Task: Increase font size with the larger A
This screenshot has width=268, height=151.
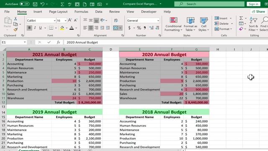Action: (x=70, y=21)
